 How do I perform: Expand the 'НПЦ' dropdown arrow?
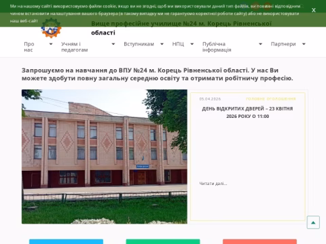pos(192,44)
